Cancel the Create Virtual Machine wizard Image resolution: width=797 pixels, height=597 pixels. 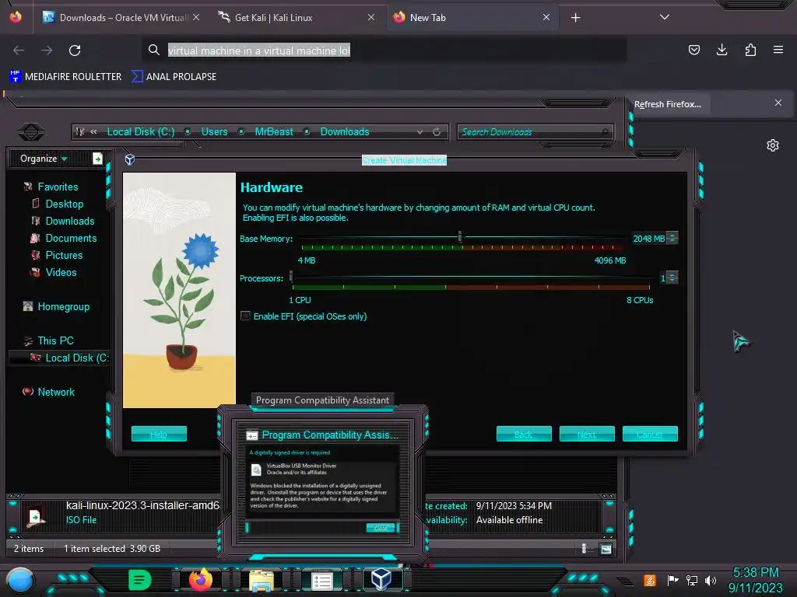[x=650, y=434]
